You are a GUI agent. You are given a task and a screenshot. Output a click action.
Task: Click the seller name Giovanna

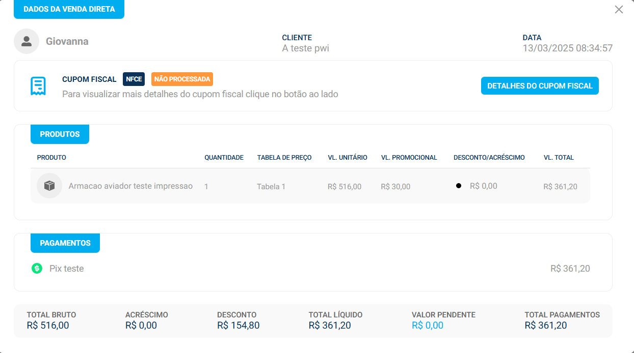pos(67,42)
